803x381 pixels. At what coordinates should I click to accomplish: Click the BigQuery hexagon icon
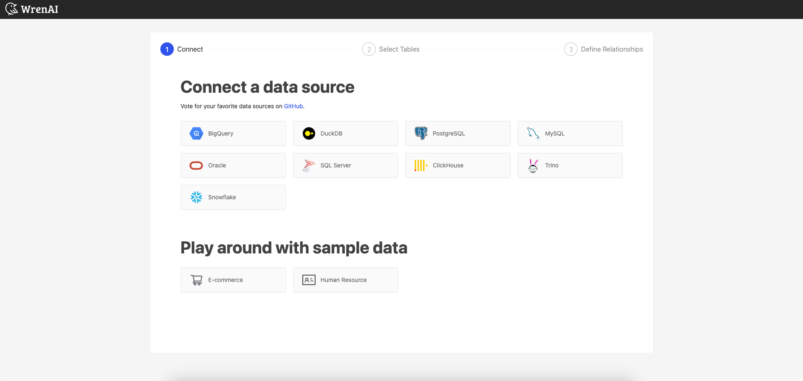(196, 133)
